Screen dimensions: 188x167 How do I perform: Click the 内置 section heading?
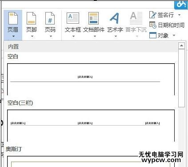pyautogui.click(x=13, y=47)
